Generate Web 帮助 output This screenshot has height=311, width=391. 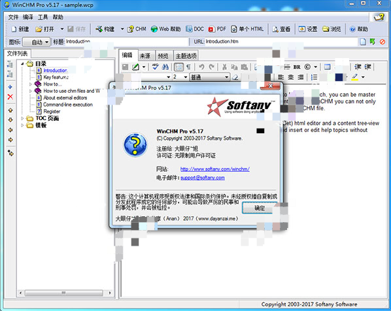tap(166, 29)
